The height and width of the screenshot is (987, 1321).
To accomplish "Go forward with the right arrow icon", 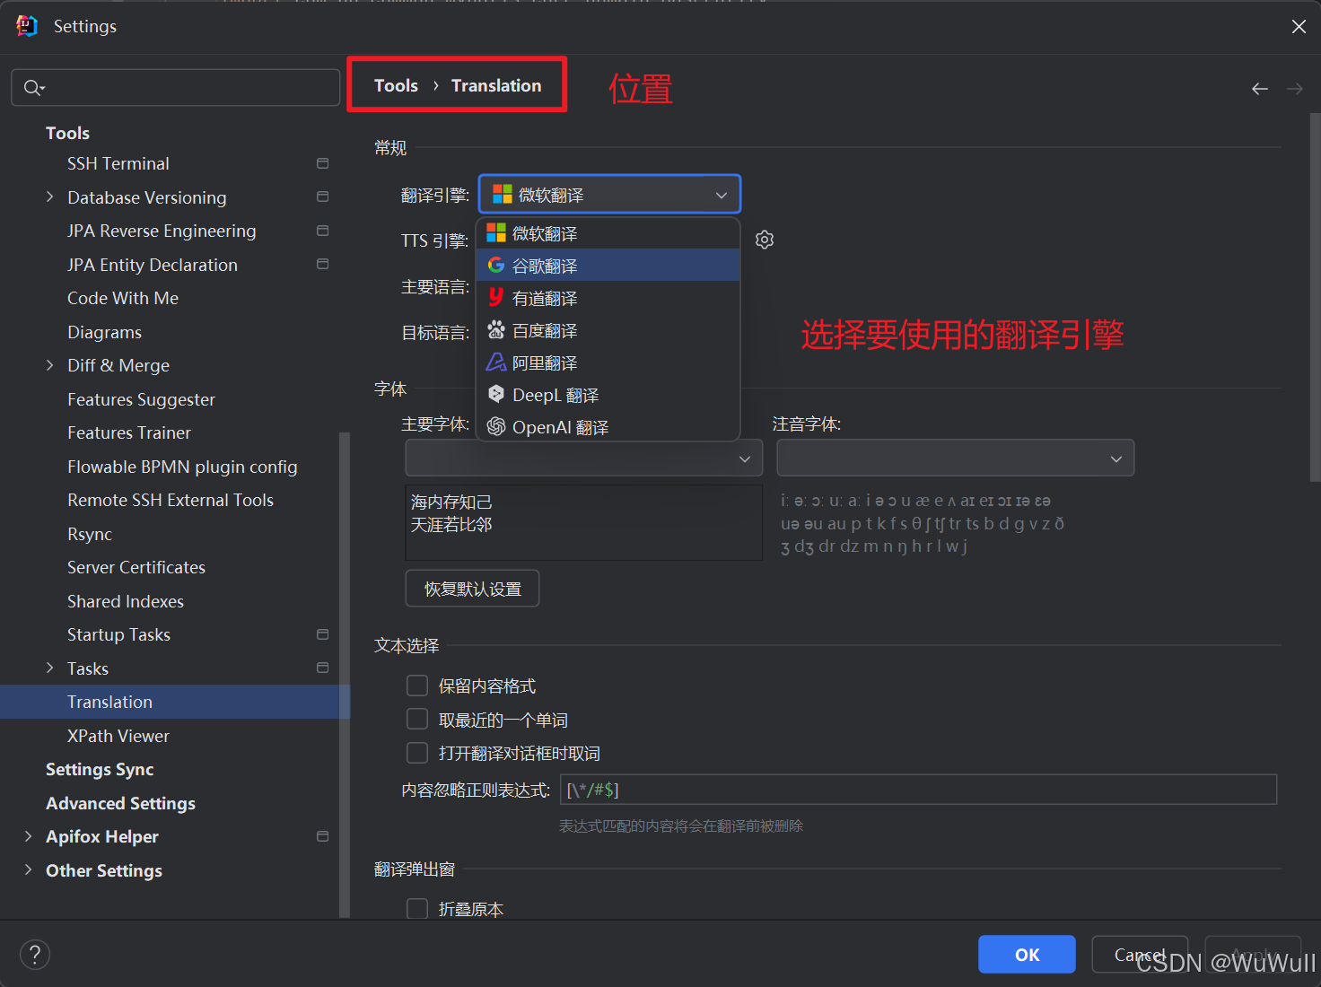I will click(x=1294, y=88).
